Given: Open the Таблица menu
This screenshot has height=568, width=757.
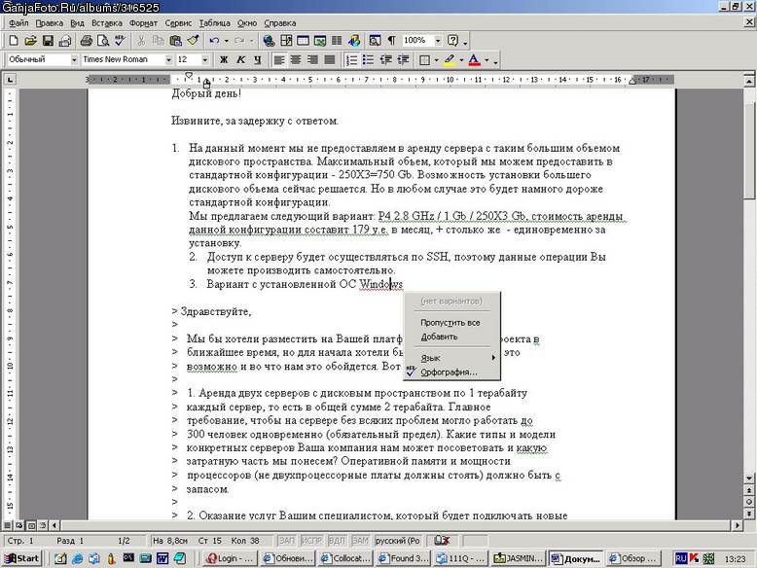Looking at the screenshot, I should [x=214, y=22].
